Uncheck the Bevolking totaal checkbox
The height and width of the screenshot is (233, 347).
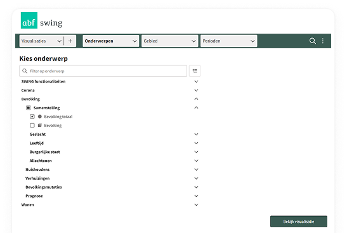(32, 117)
